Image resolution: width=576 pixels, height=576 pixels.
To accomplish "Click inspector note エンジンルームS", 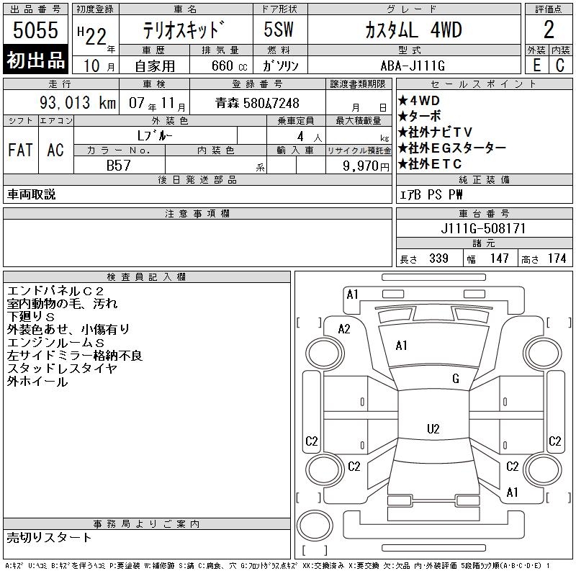I will click(x=55, y=343).
